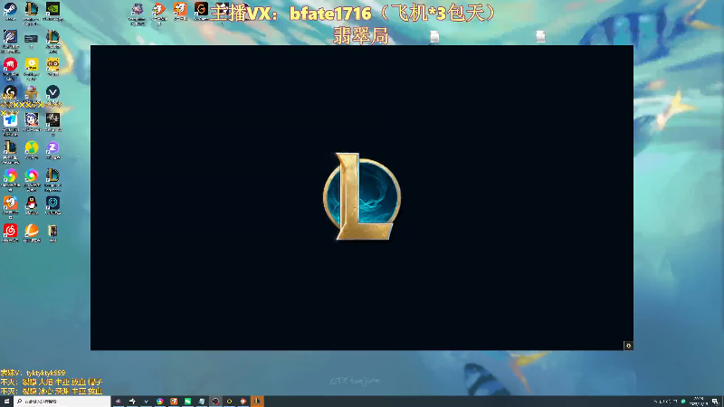Open the yellow video player desktop icon
The image size is (724, 407).
pyautogui.click(x=32, y=64)
